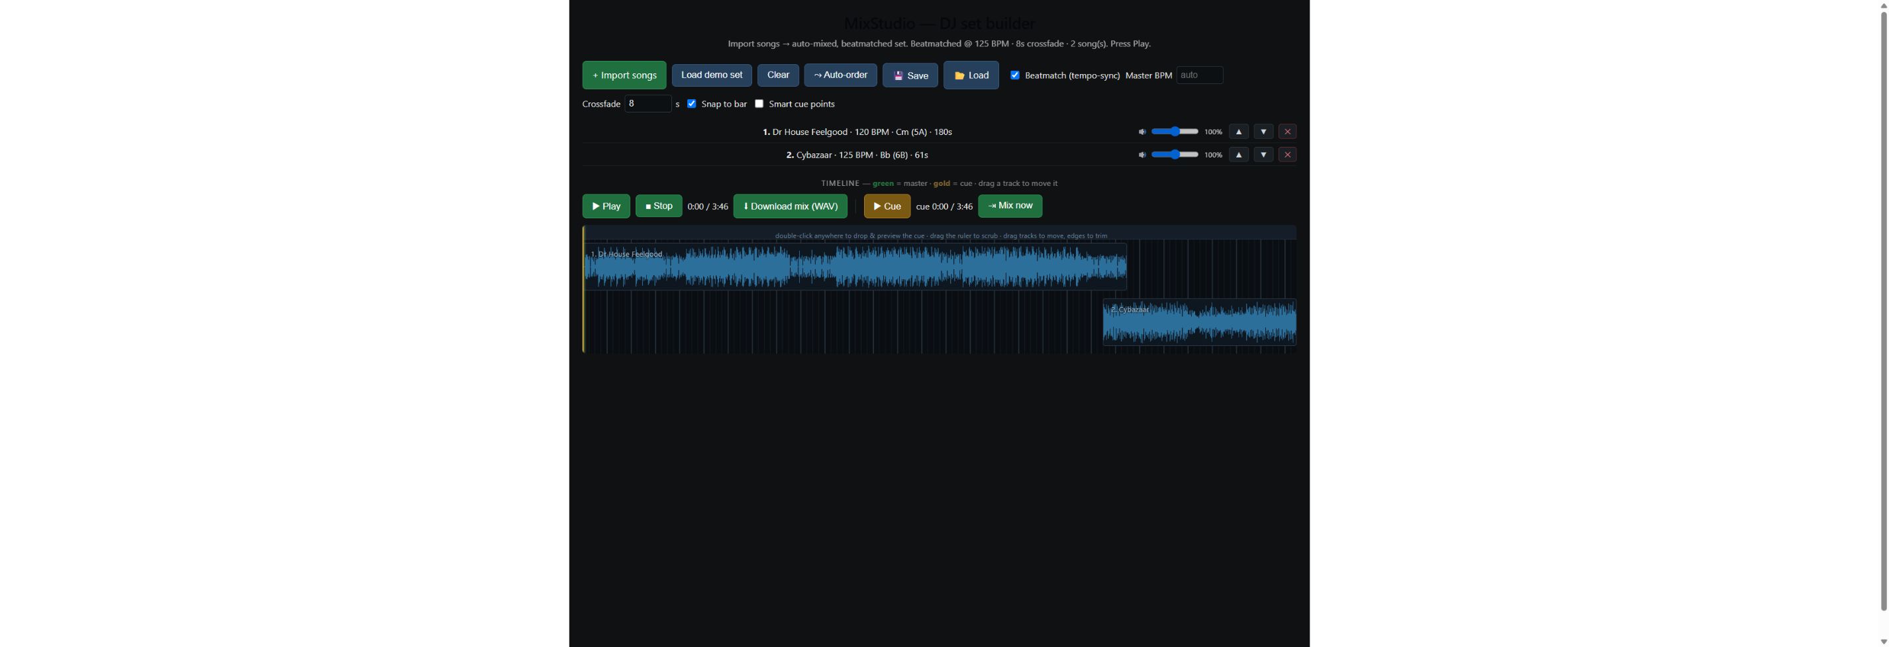Move Cybazaar up in the list
This screenshot has width=1889, height=647.
[1239, 155]
